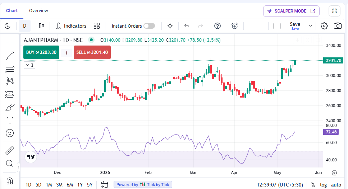Set range to 1Y

(80, 185)
